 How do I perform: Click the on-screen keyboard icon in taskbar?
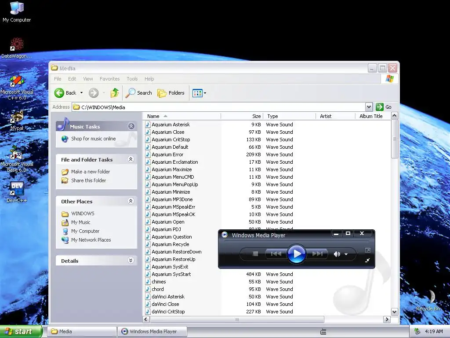tap(323, 332)
